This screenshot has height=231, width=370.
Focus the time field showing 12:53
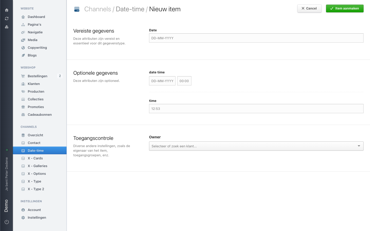tap(256, 109)
